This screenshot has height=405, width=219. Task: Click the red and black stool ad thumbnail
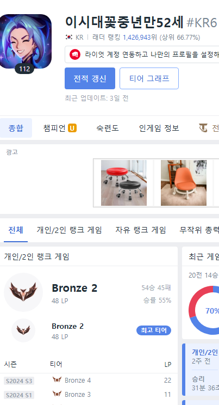coord(124,183)
